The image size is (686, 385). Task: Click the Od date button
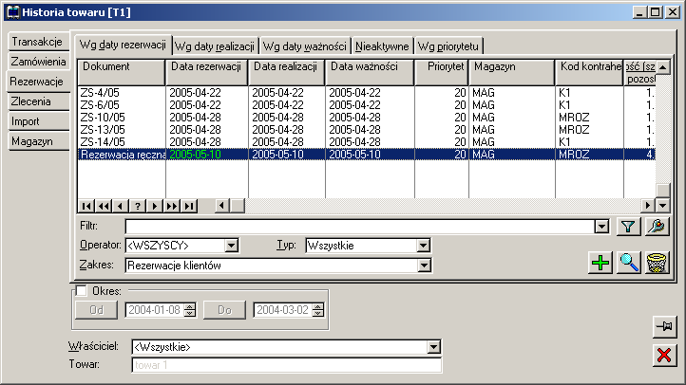point(96,310)
